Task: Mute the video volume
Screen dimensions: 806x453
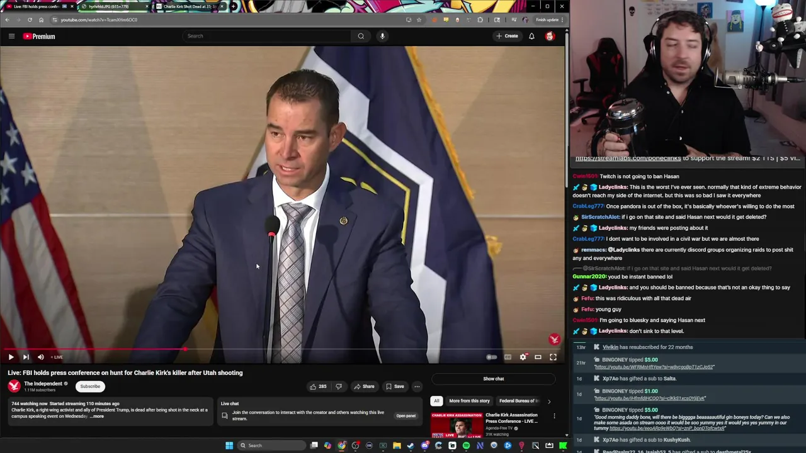Action: [41, 357]
